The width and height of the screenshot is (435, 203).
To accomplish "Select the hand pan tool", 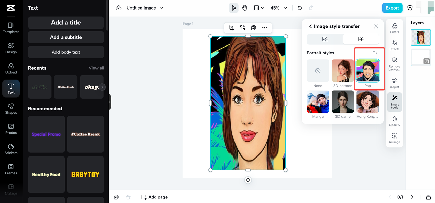I will coord(245,8).
